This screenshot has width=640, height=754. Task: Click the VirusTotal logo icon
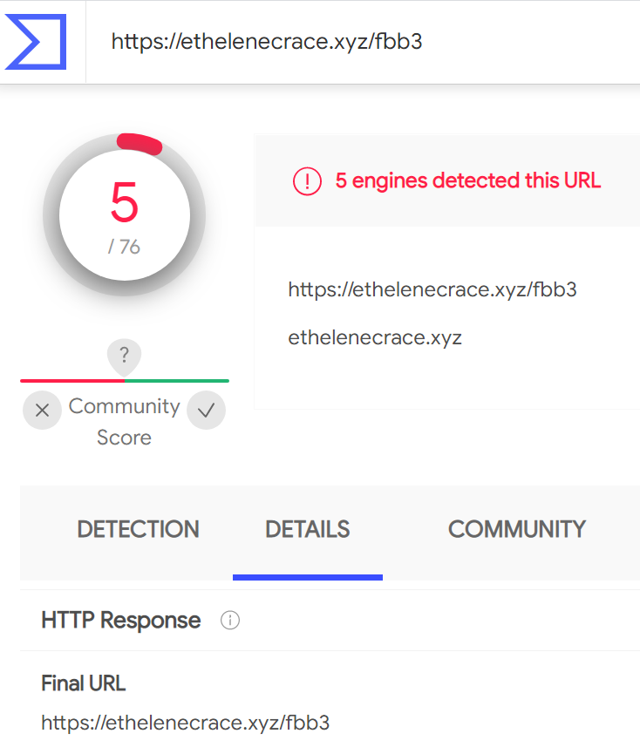coord(36,41)
